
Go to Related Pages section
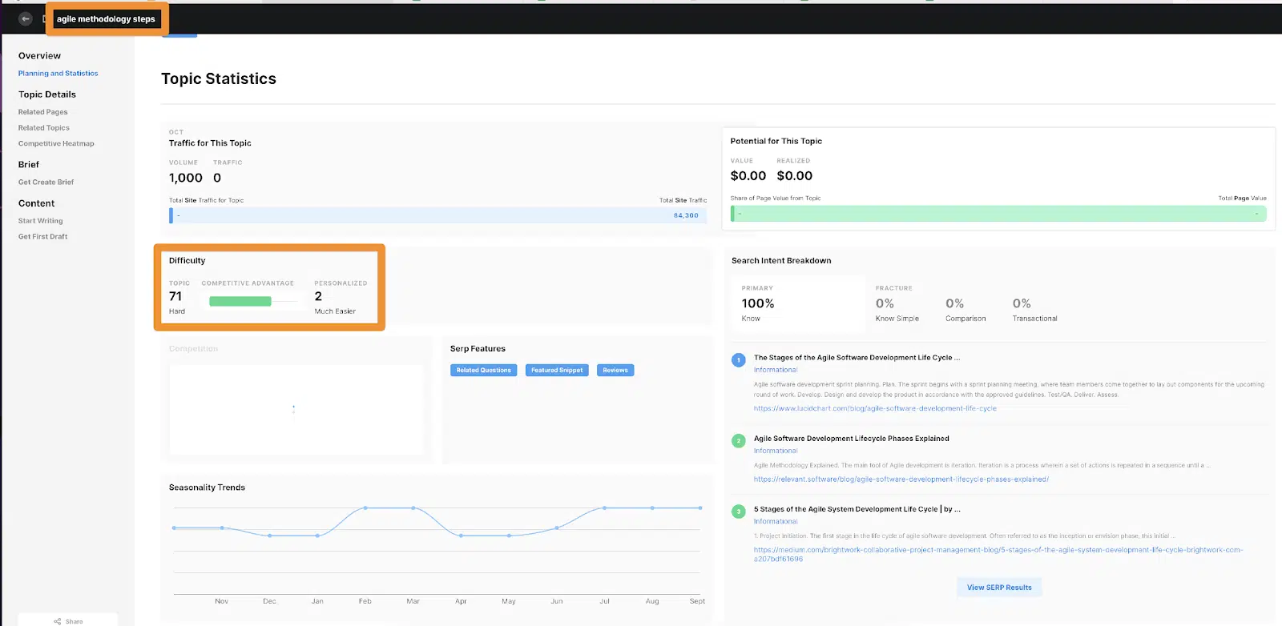click(43, 112)
